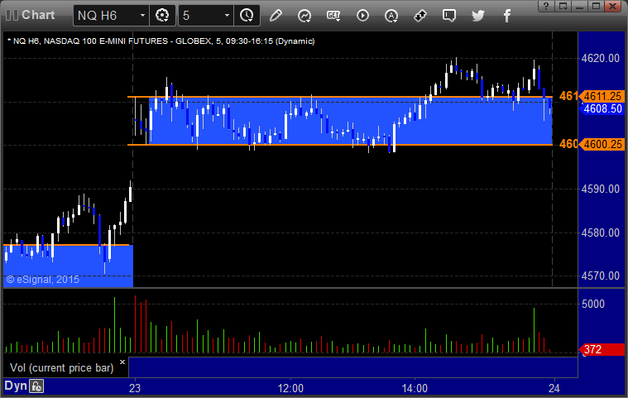Screen dimensions: 628x398
Task: Select the lower orange 4600.25 horizontal line
Action: tap(339, 145)
